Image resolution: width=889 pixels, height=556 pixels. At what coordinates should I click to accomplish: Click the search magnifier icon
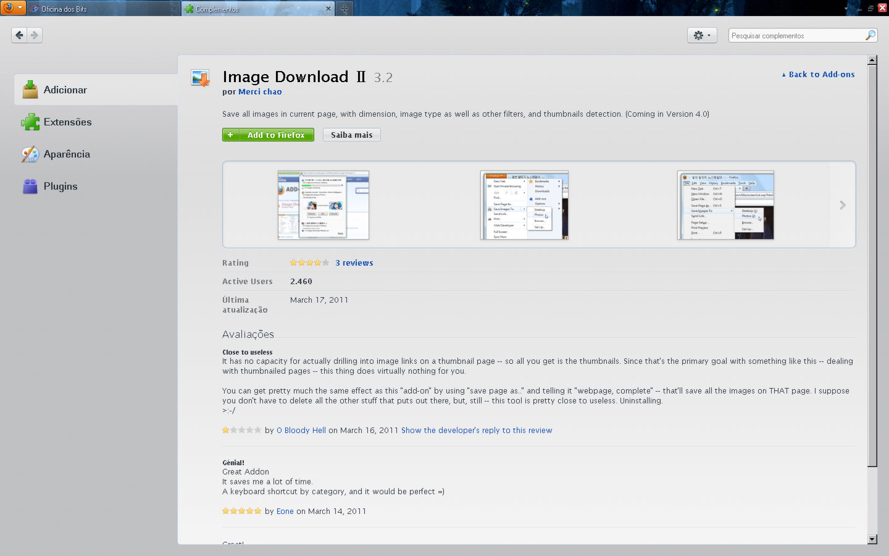(x=870, y=35)
